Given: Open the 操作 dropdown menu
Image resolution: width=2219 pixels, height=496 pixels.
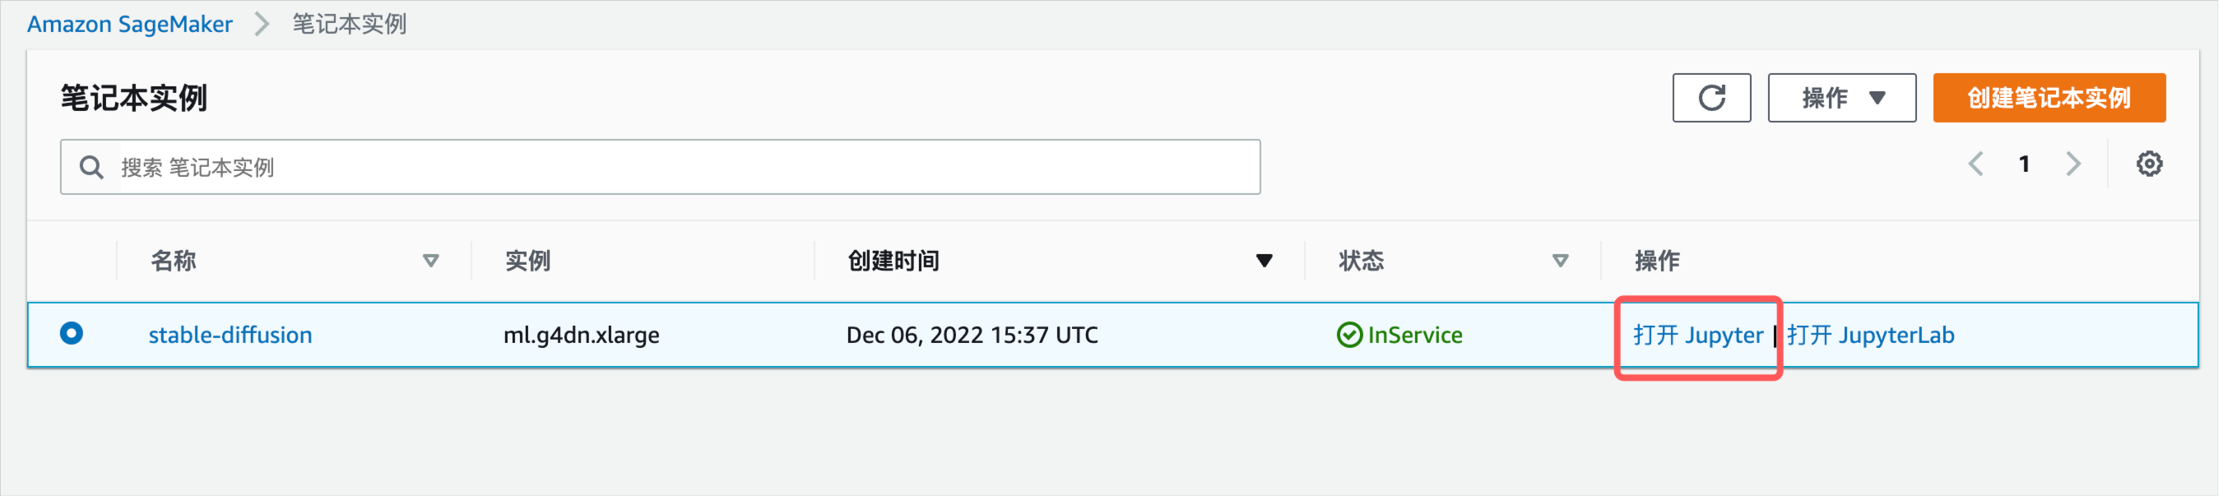Looking at the screenshot, I should pyautogui.click(x=1841, y=98).
